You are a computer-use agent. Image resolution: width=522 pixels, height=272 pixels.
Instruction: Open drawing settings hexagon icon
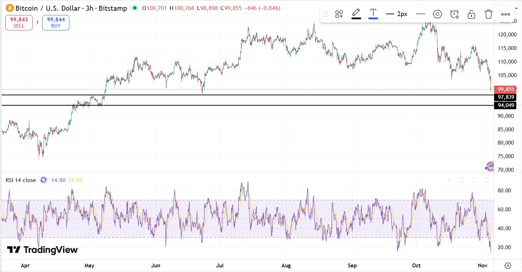click(437, 14)
